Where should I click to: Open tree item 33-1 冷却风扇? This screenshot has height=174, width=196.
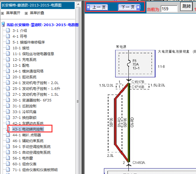[24, 112]
